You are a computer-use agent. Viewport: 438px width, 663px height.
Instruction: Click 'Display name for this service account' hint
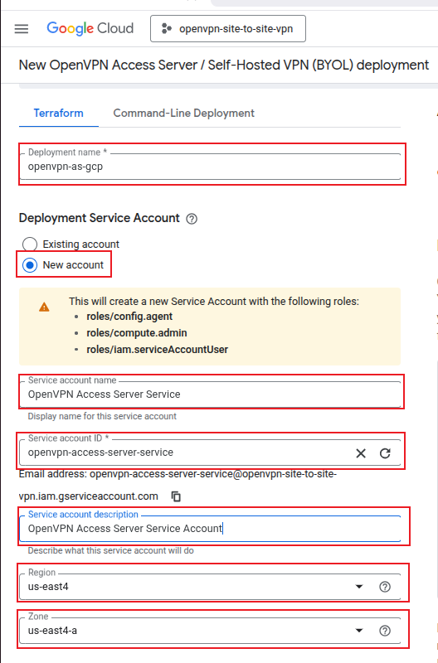pyautogui.click(x=102, y=416)
